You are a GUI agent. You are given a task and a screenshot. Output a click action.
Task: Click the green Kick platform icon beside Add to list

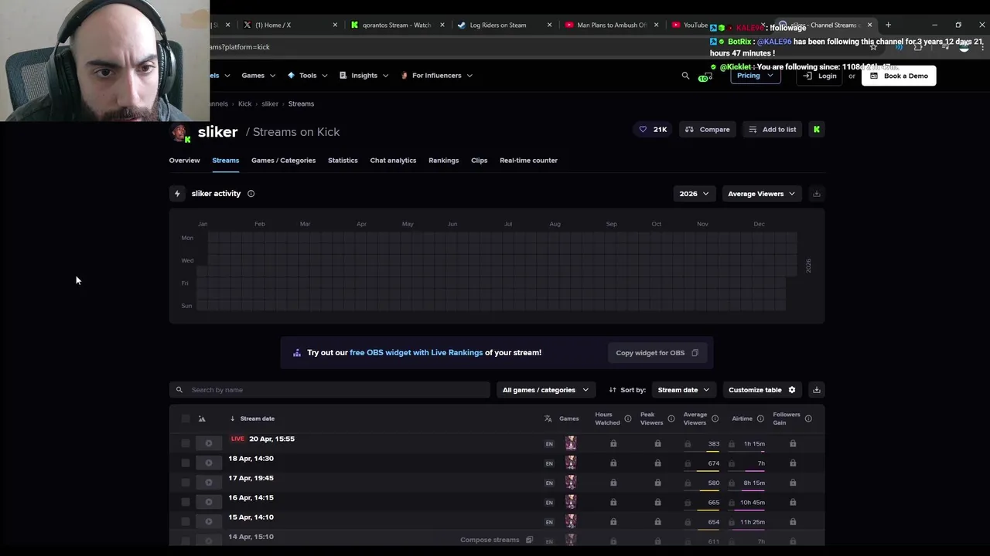pos(817,130)
